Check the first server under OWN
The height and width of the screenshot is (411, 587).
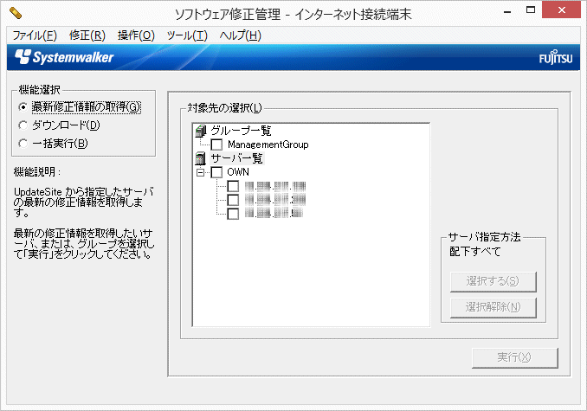pyautogui.click(x=233, y=186)
